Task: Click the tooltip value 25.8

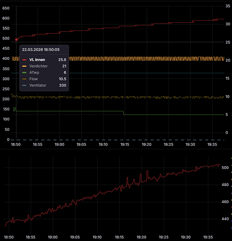Action: pos(62,60)
